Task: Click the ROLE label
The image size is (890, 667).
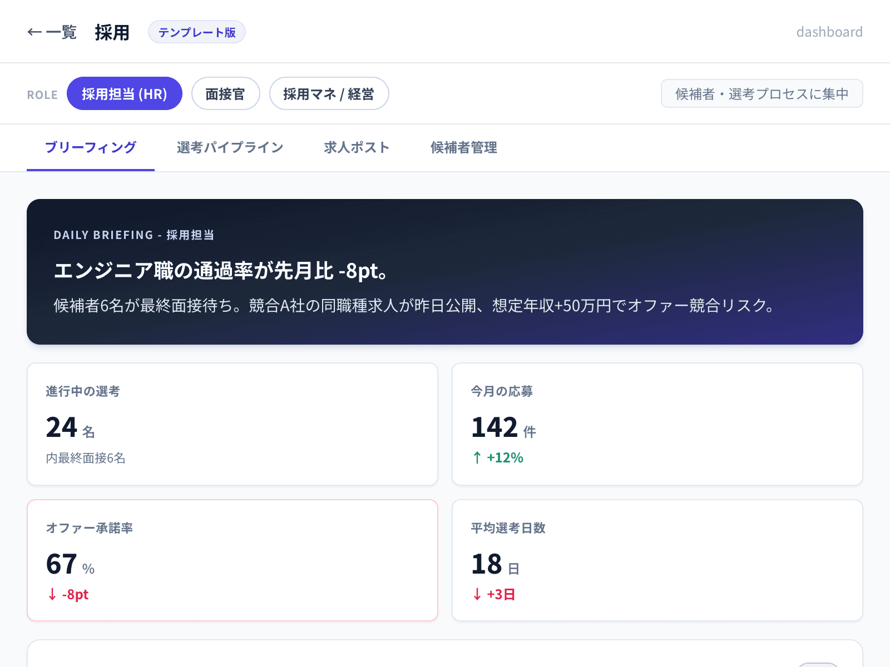Action: tap(42, 95)
